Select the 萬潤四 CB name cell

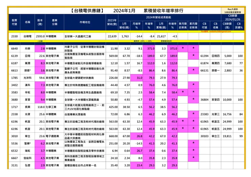click(215, 63)
